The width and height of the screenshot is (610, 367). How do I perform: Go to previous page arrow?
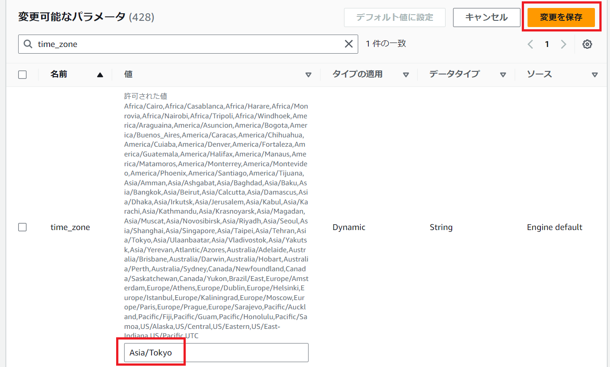[x=530, y=44]
